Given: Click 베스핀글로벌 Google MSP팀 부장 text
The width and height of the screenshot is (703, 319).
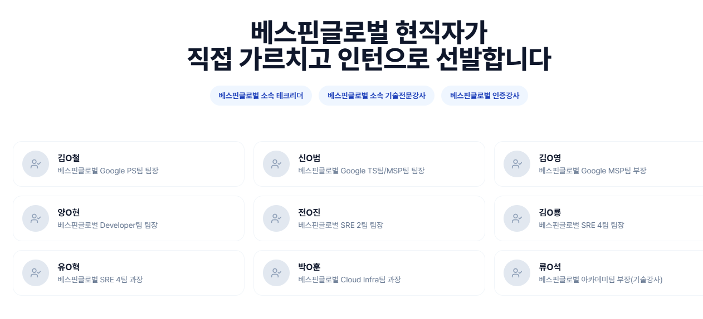Looking at the screenshot, I should tap(592, 171).
